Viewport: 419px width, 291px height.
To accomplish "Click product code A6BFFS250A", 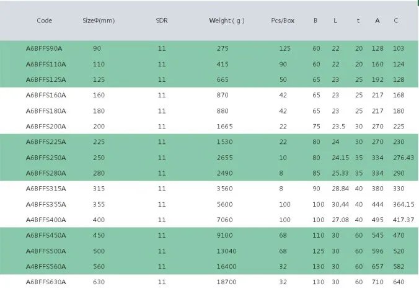I will point(46,158).
